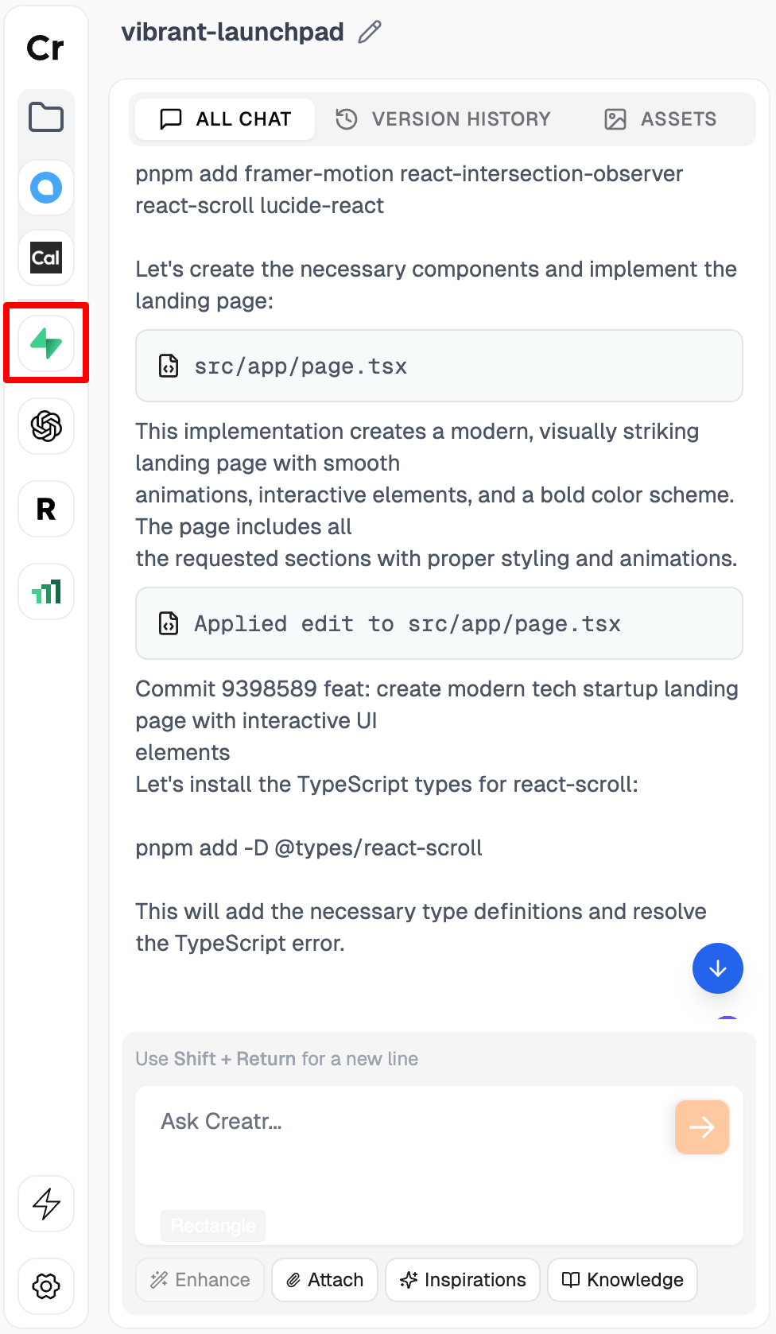Click the Resend 'R' integration icon
Viewport: 776px width, 1334px height.
pos(45,510)
